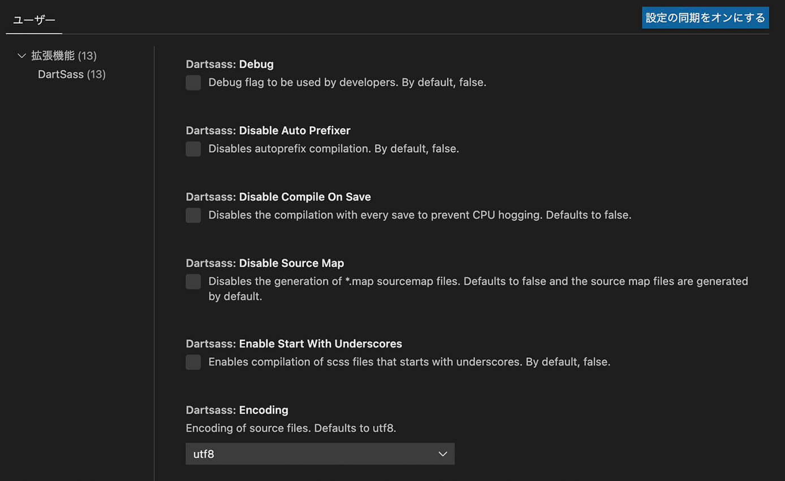Click the 'Dartsass: Disable Source Map' title
The height and width of the screenshot is (481, 785).
[x=265, y=263]
